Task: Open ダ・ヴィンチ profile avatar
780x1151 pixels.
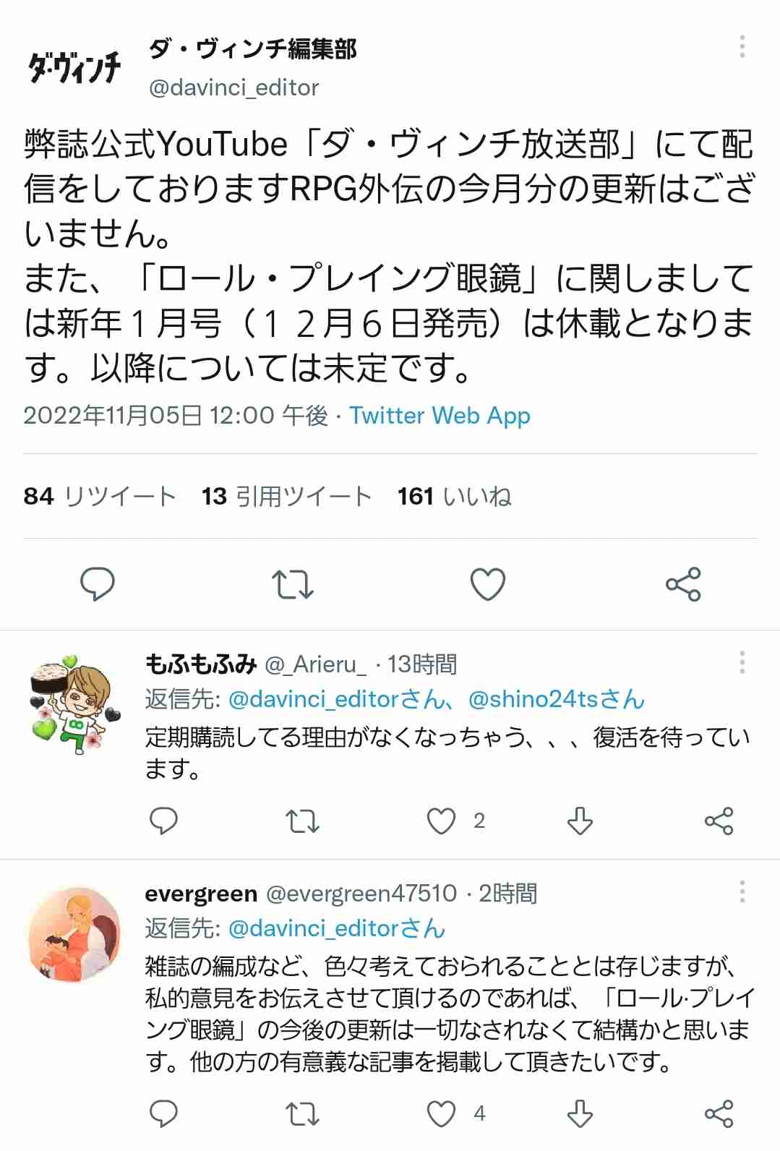Action: click(74, 67)
